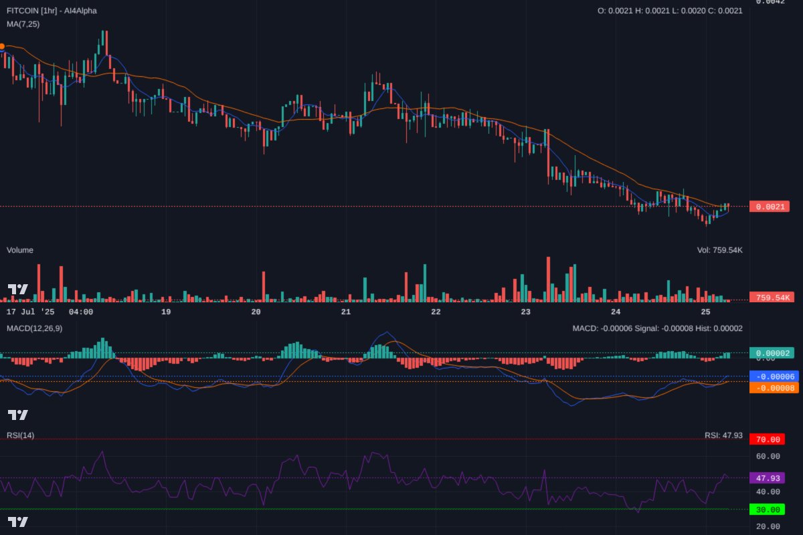Click the 20 date label on time axis
Viewport: 803px width, 535px height.
pyautogui.click(x=256, y=312)
